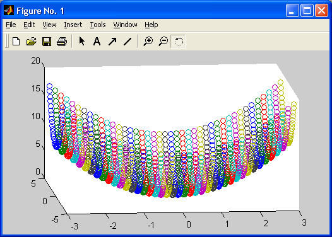Screen dimensions: 332x237
Task: Click the z-axis tick label 15
Action: pos(35,89)
